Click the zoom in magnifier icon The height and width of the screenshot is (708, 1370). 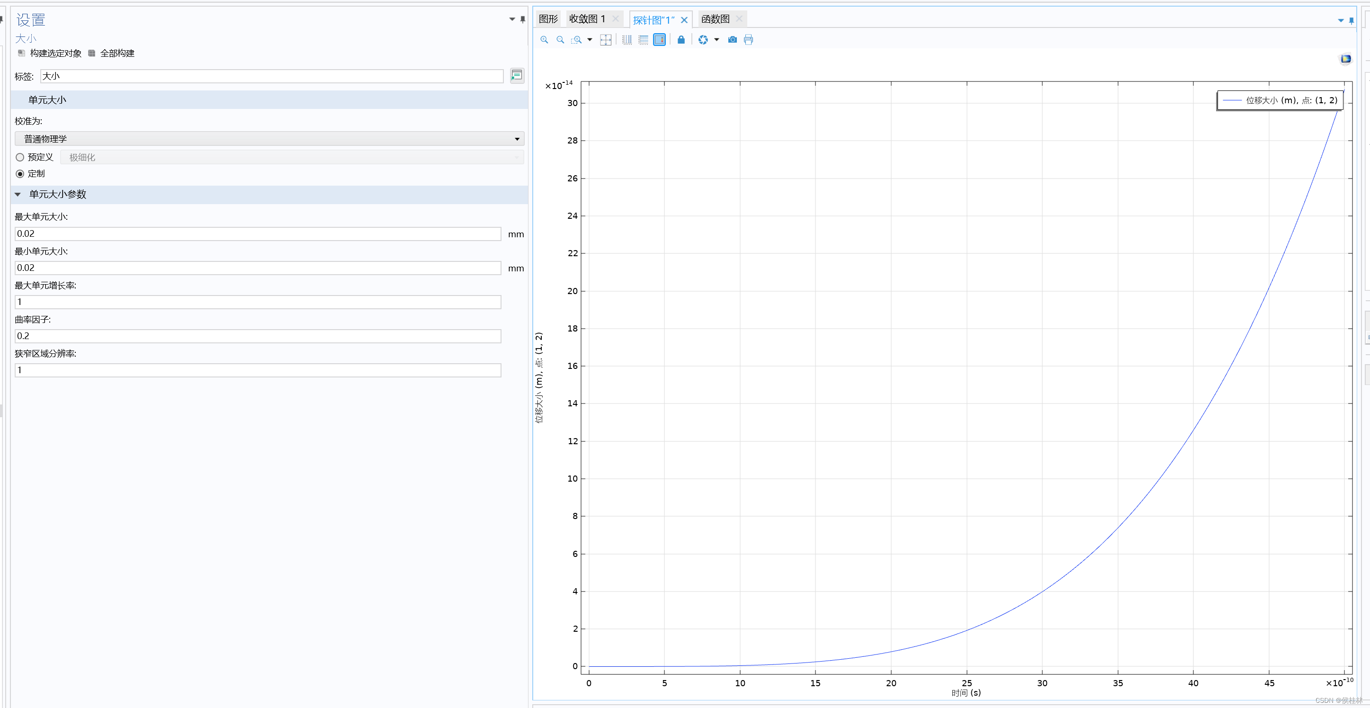(544, 40)
